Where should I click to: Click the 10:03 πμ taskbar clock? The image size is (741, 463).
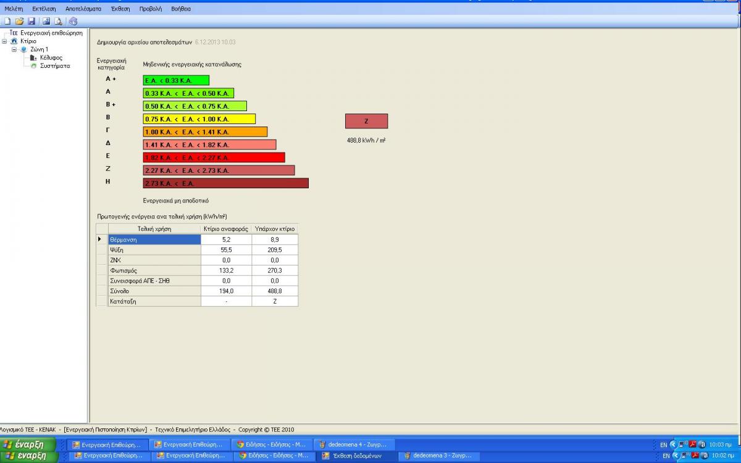coord(721,444)
